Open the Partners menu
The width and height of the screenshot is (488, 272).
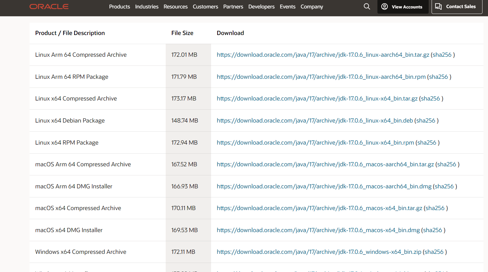tap(233, 6)
